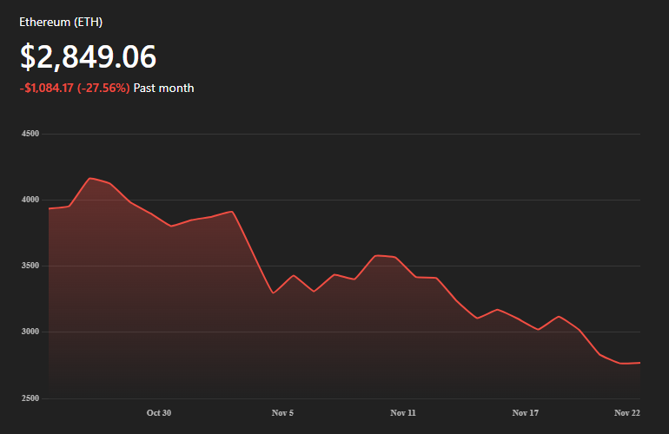Click the Nov 22 date label
Image resolution: width=669 pixels, height=434 pixels.
point(627,413)
